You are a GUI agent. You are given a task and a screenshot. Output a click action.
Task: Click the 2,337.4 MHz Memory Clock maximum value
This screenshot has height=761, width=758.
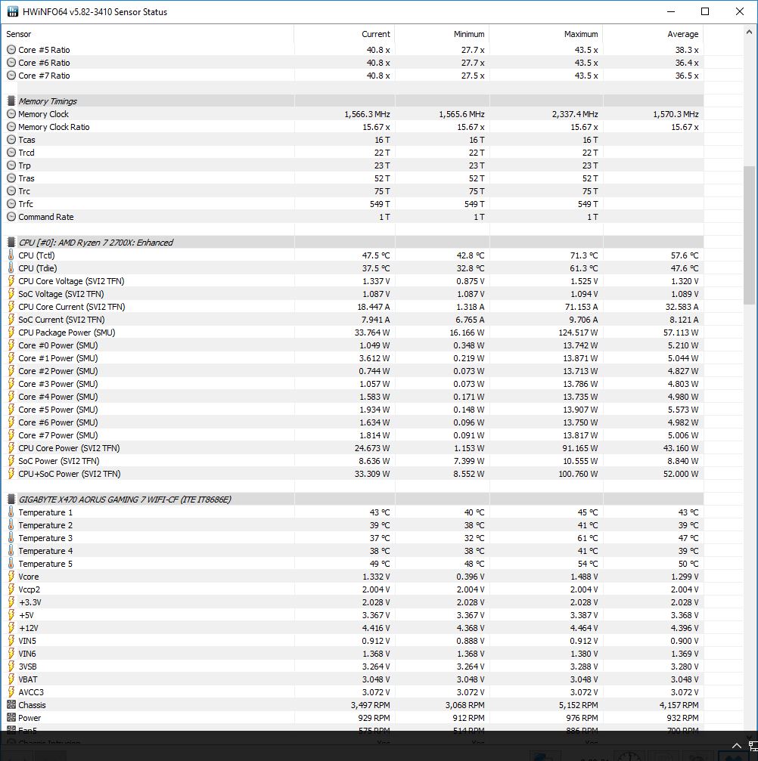[x=575, y=114]
